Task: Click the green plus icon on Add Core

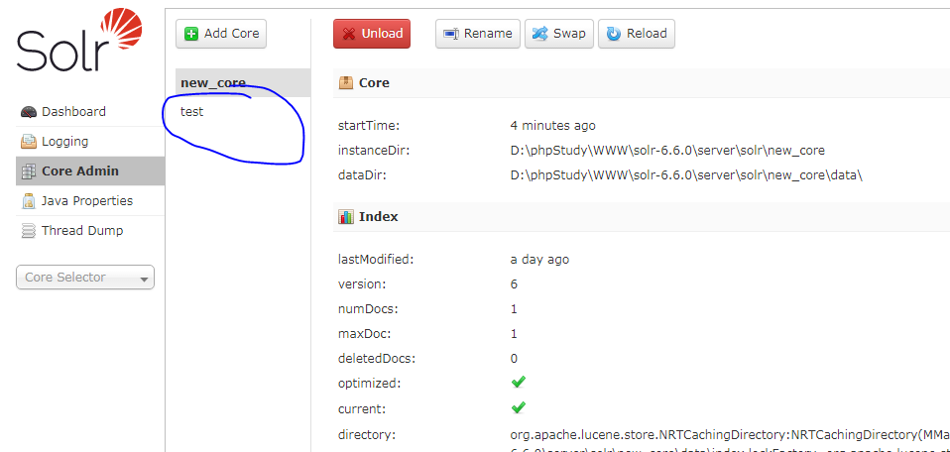Action: [191, 34]
